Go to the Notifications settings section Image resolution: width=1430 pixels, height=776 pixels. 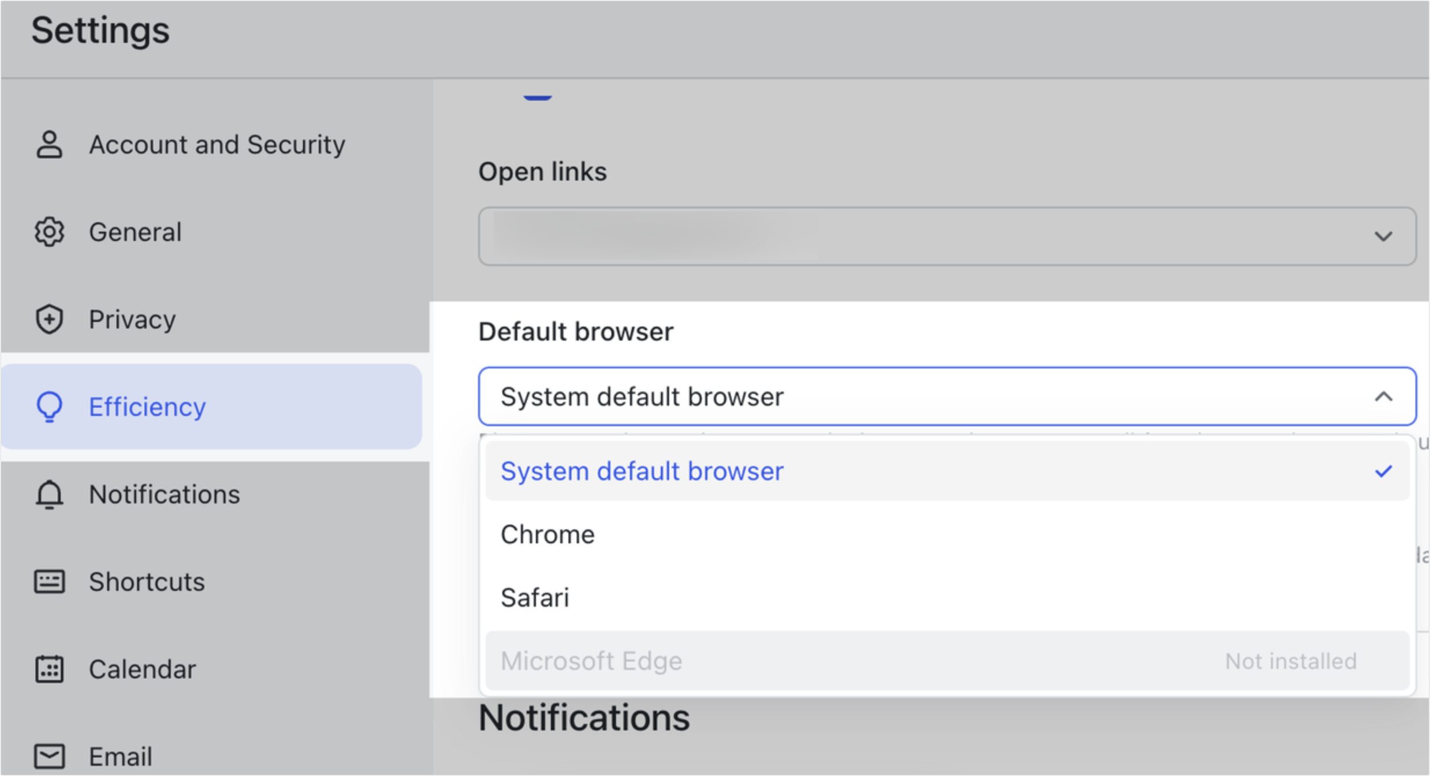[x=164, y=494]
